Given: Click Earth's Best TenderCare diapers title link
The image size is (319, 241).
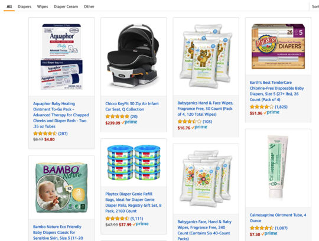Looking at the screenshot, I should 276,91.
